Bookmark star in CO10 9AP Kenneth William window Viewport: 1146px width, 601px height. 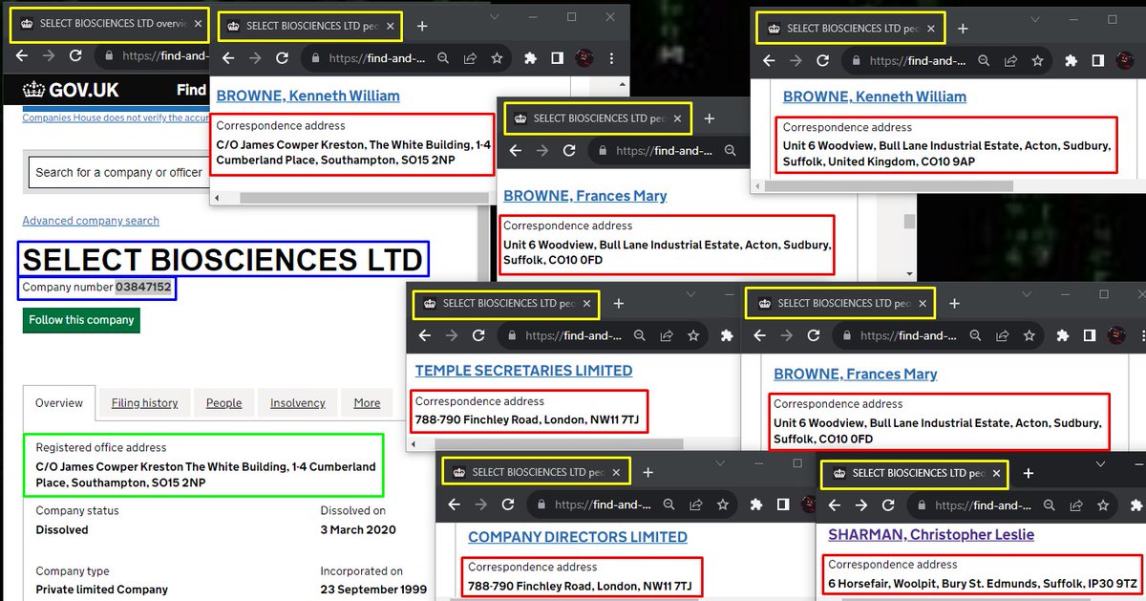(x=1037, y=60)
